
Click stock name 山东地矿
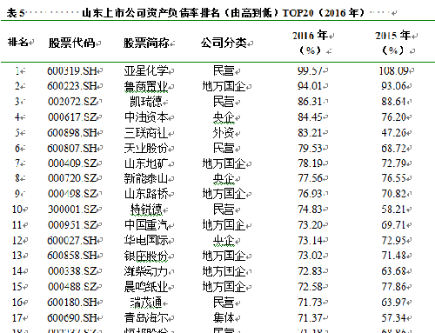[x=146, y=164]
